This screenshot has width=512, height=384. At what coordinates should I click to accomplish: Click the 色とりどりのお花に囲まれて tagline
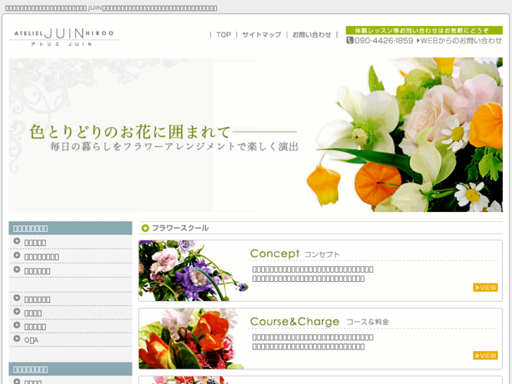coord(130,132)
